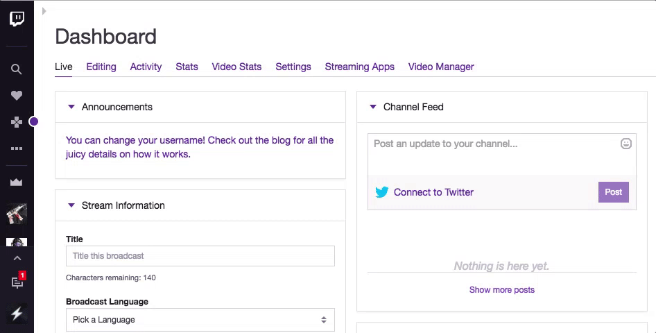This screenshot has width=656, height=333.
Task: Open the Broadcast Language dropdown
Action: point(200,320)
